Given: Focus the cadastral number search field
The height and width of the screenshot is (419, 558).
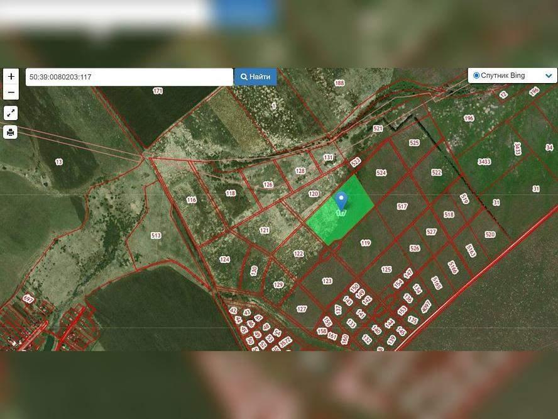Looking at the screenshot, I should [129, 77].
